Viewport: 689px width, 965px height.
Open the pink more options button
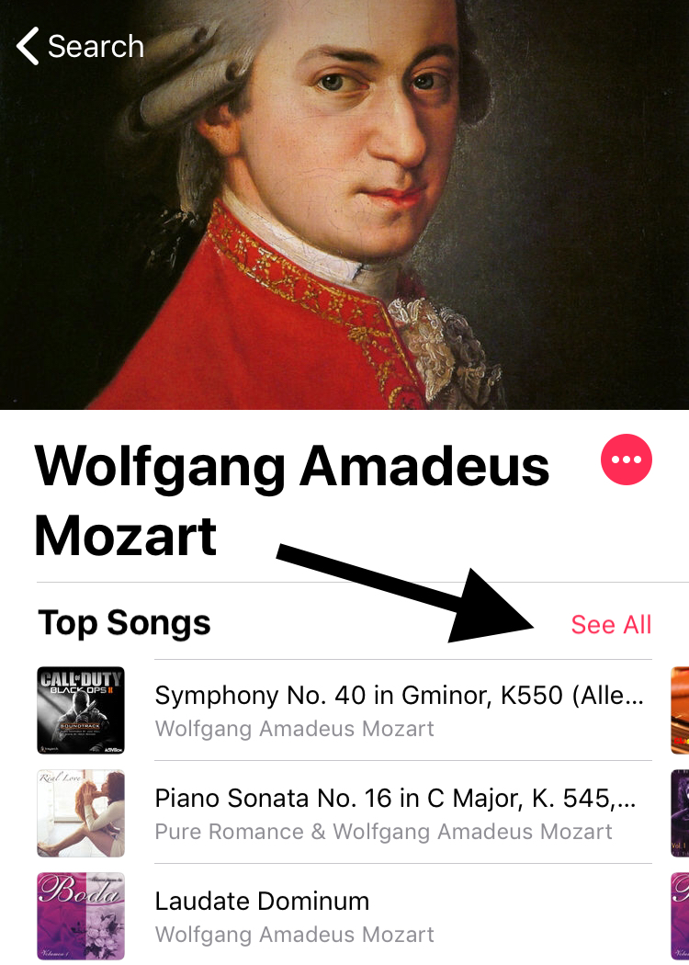click(x=626, y=460)
